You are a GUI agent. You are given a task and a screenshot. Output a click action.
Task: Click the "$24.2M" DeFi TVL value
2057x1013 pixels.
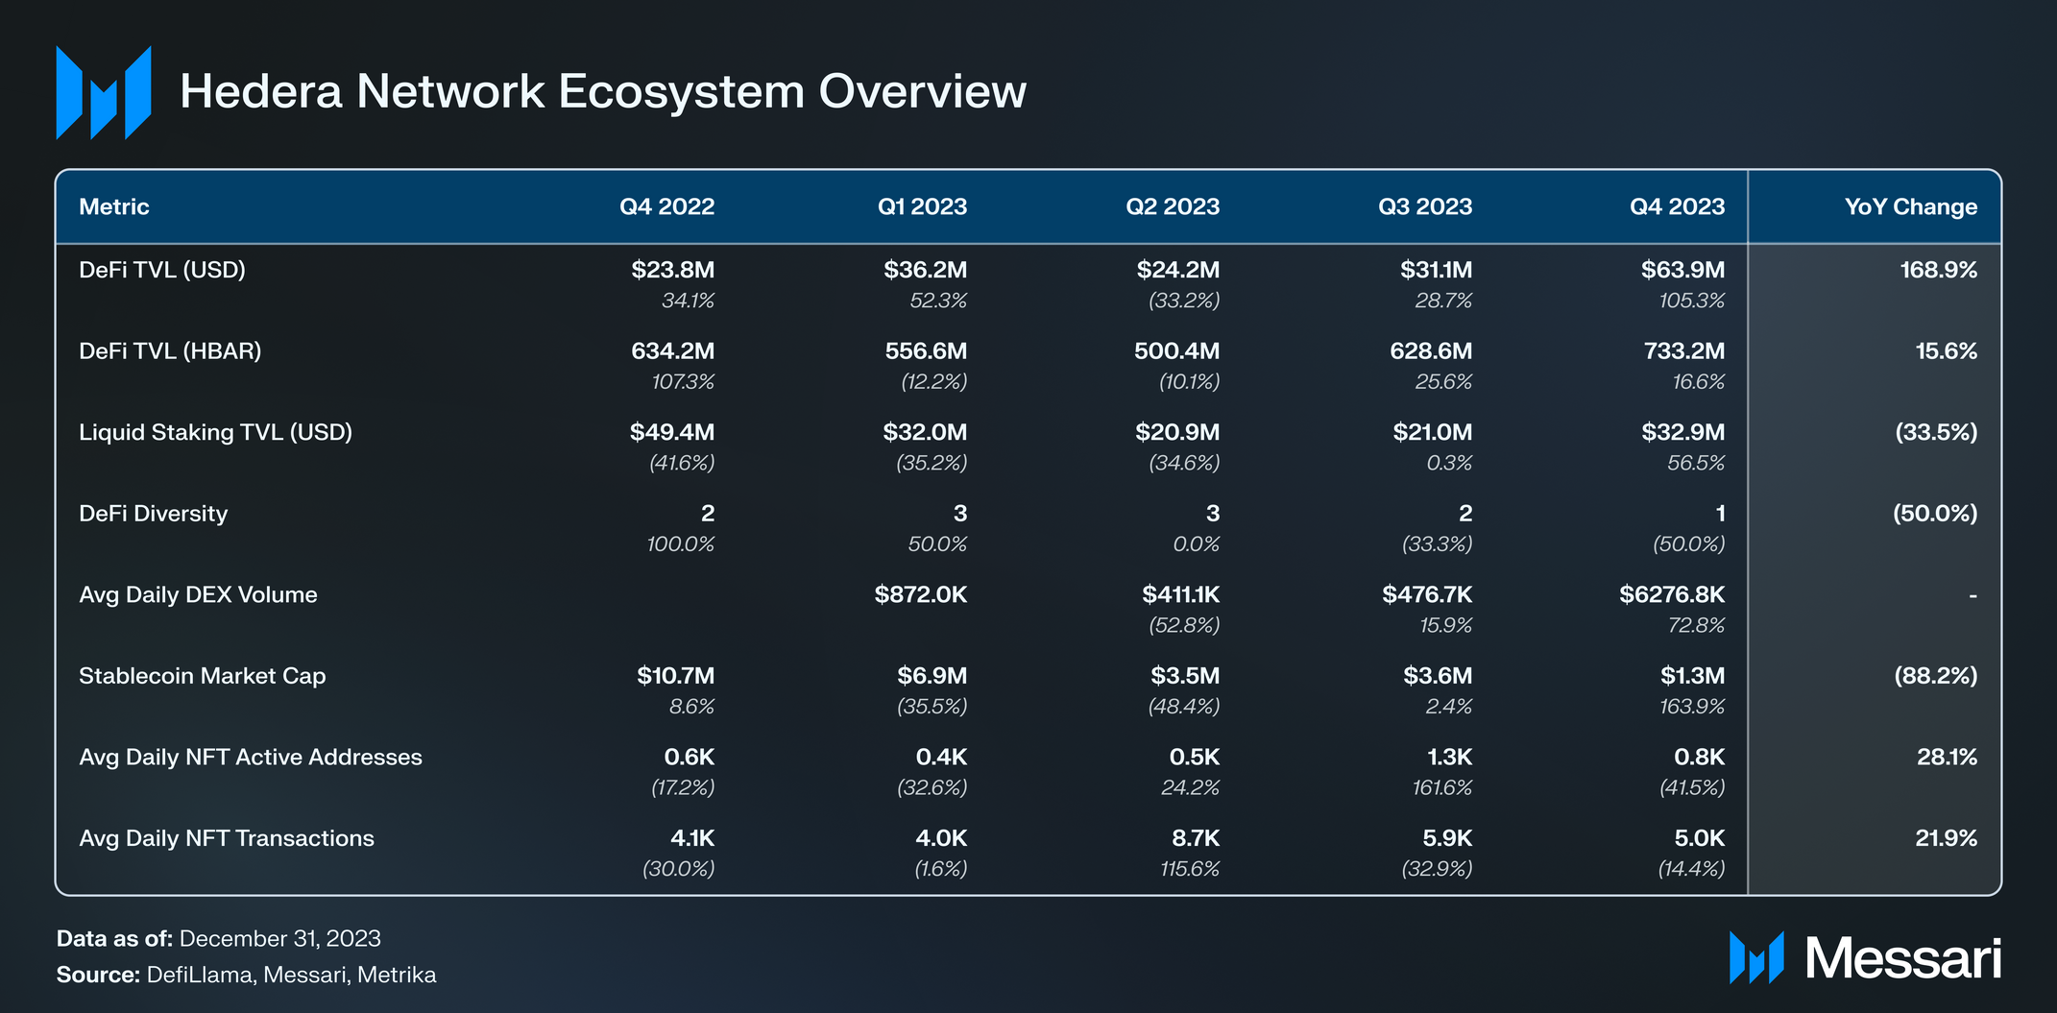1178,270
